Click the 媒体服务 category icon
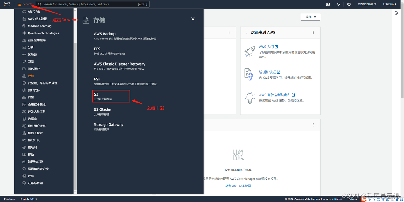Viewport: 404px width, 202px height. tap(24, 69)
